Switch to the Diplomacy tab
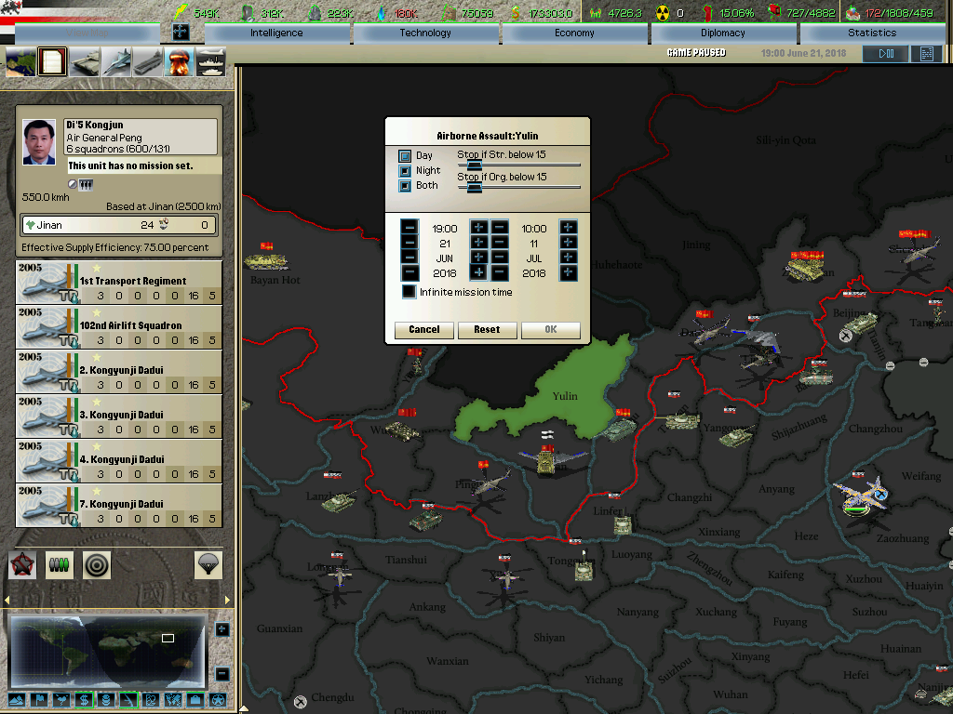 (723, 33)
